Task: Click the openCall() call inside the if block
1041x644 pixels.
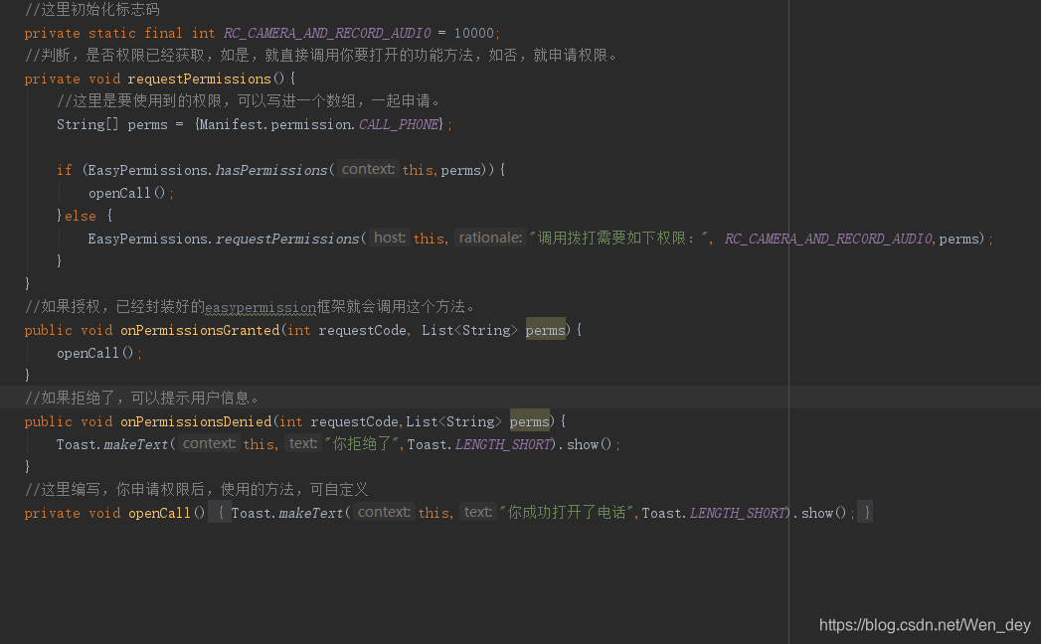Action: click(127, 193)
